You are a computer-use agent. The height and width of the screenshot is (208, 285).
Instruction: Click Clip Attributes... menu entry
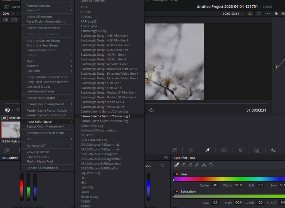click(47, 156)
